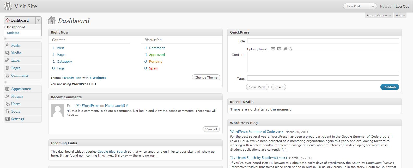Click the Plugins plug icon in sidebar
This screenshot has width=413, height=168.
(x=7, y=96)
